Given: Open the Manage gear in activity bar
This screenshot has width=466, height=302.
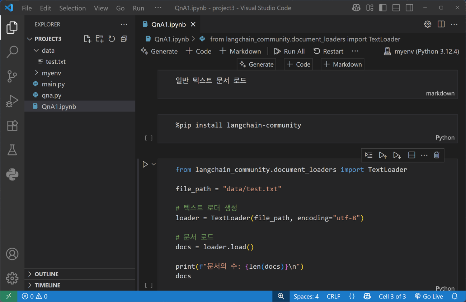Looking at the screenshot, I should [x=12, y=278].
